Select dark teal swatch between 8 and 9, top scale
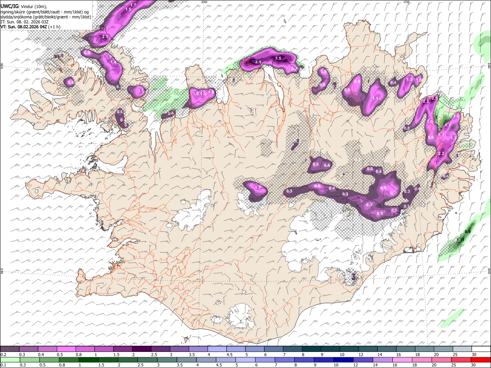 (x=311, y=349)
